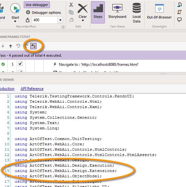Open the Local Data view
Viewport: 186px width, 187px height.
(x=137, y=13)
